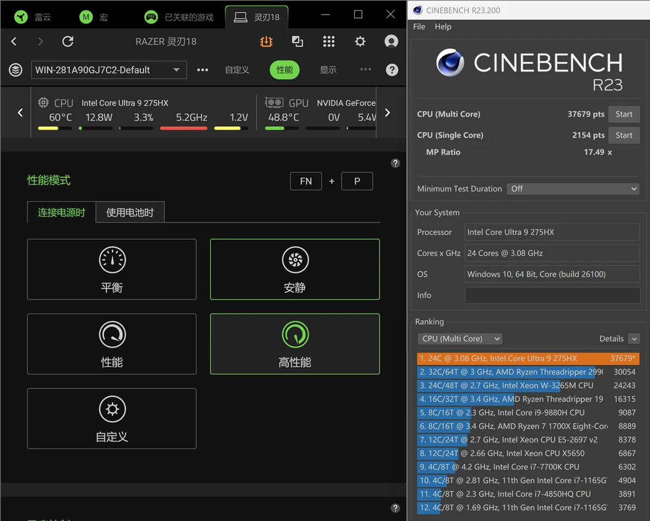Select the Intel Core i7-4850HQ ranking row
The height and width of the screenshot is (521, 650).
528,494
